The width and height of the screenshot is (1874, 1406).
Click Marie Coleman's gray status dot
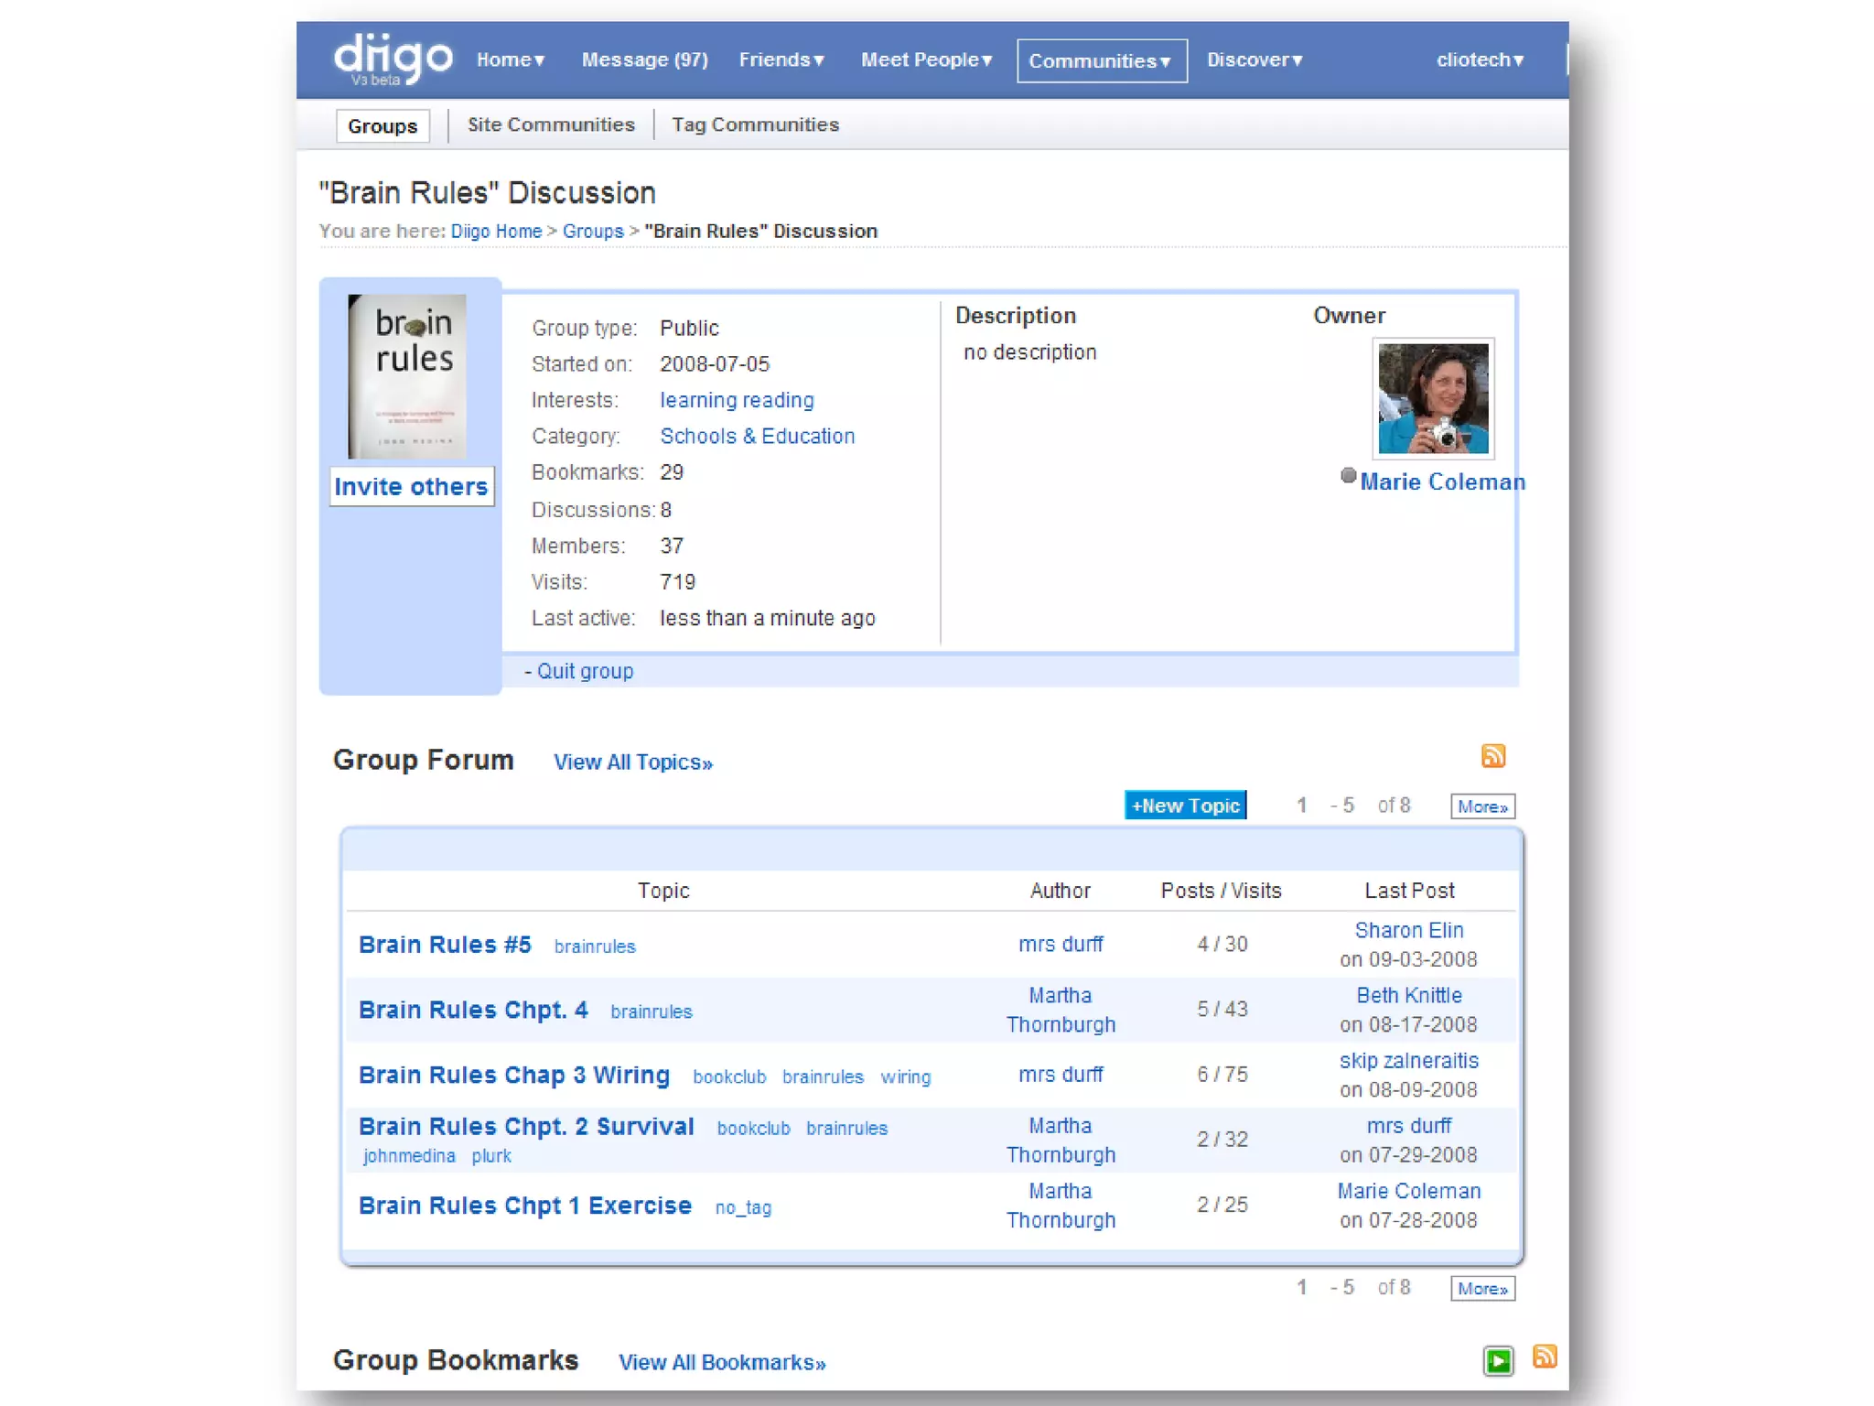point(1348,475)
